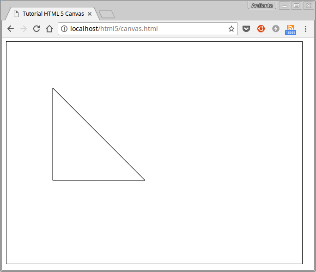The image size is (316, 272).
Task: Close the Tutorial HTML 5 Canvas tab
Action: [90, 14]
